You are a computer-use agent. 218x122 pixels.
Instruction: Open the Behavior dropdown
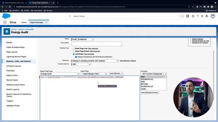(95, 61)
